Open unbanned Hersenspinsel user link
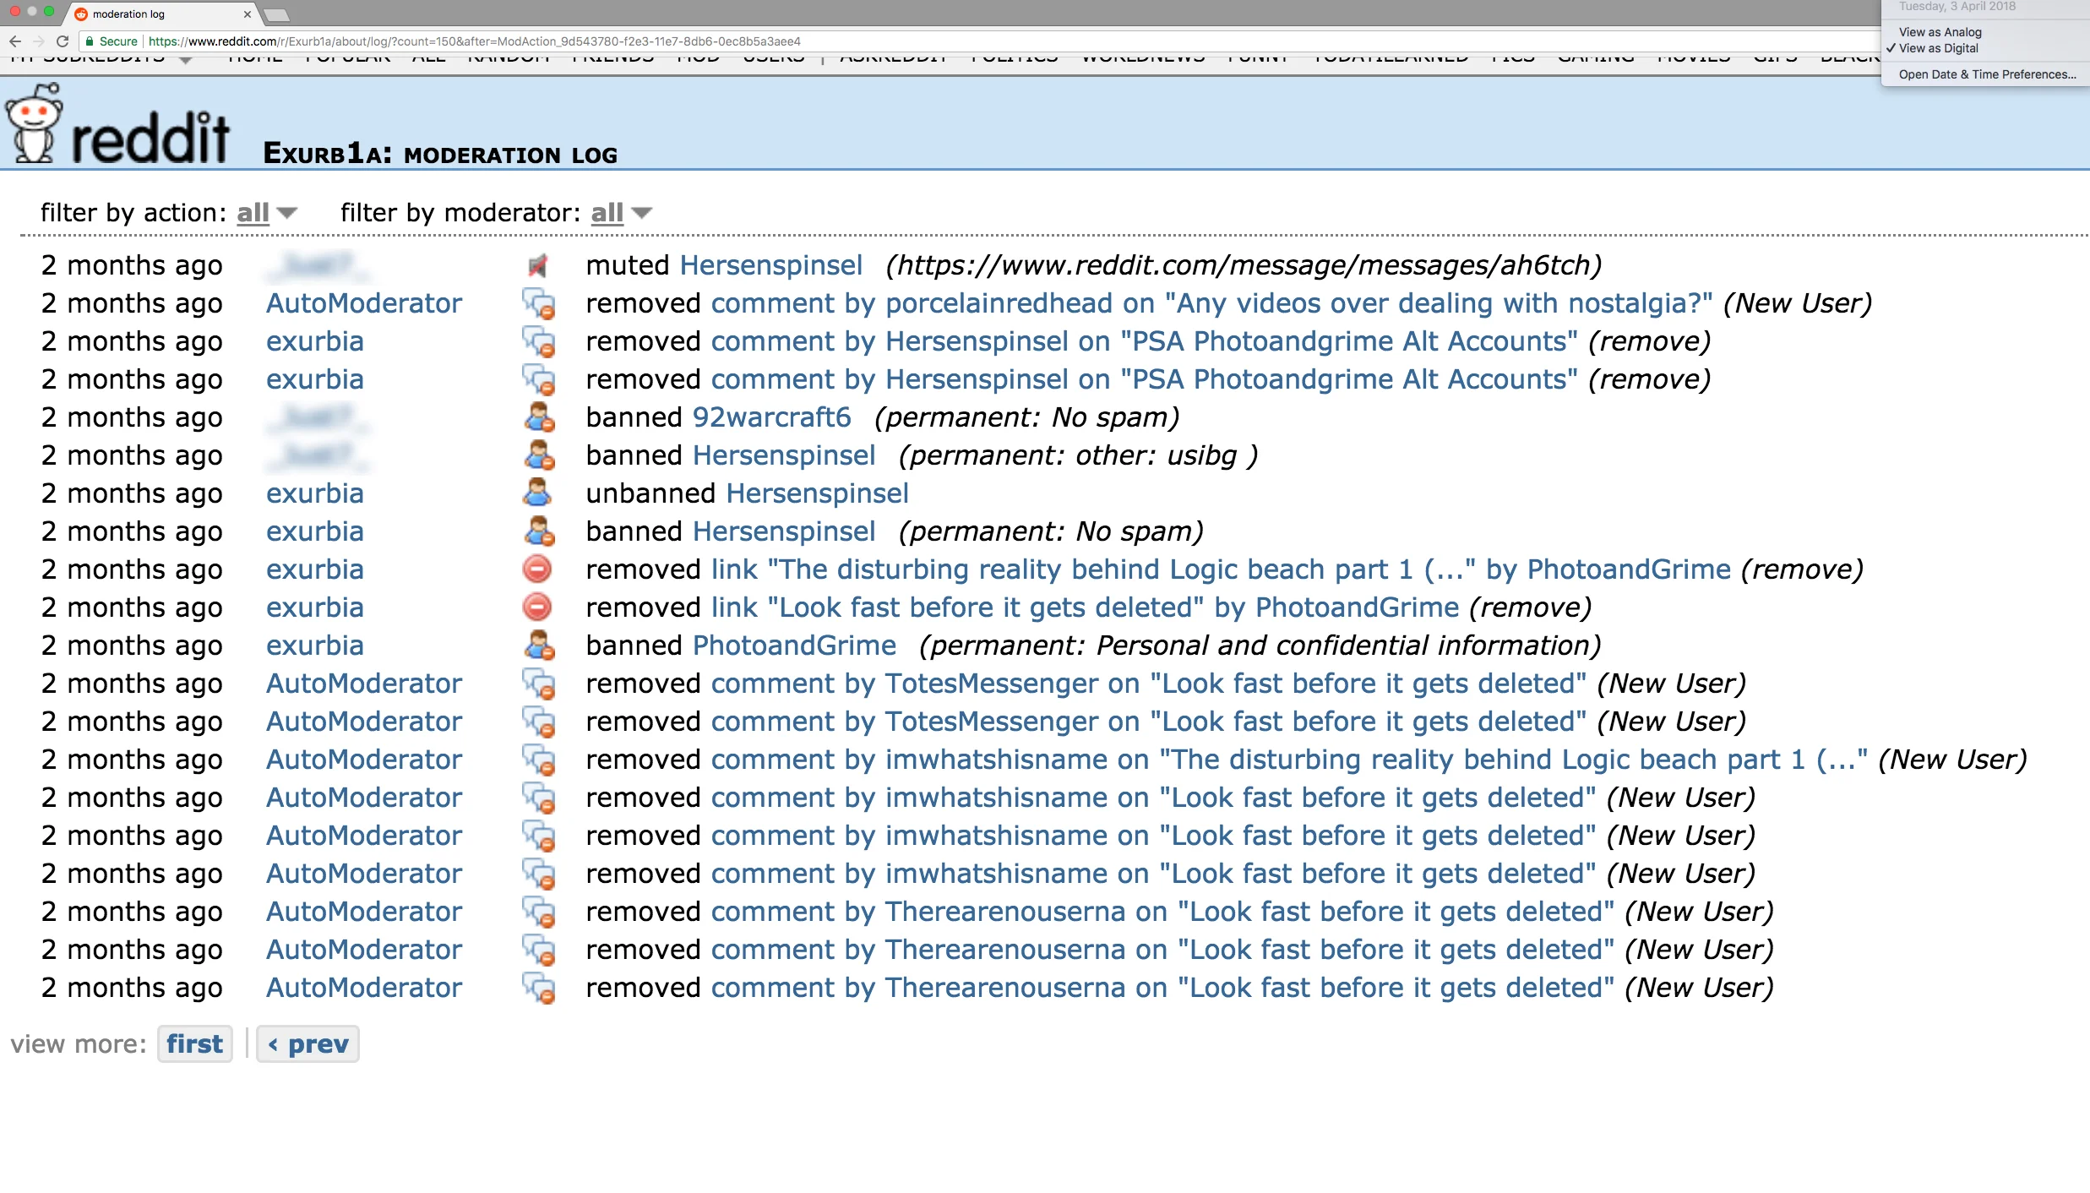Viewport: 2090px width, 1193px height. tap(817, 493)
